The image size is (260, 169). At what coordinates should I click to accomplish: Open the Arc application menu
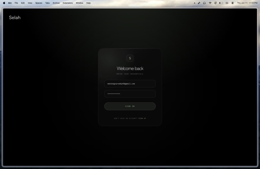pyautogui.click(x=10, y=3)
